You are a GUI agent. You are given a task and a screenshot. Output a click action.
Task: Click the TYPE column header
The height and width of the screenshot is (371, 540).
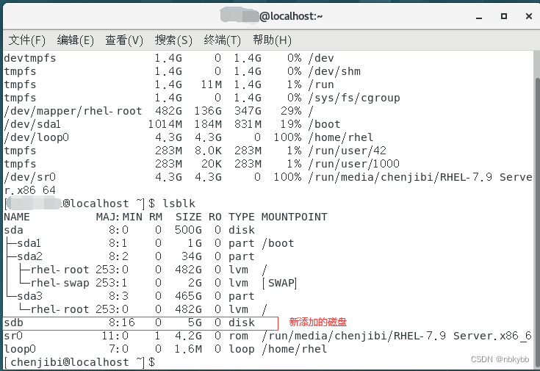242,217
